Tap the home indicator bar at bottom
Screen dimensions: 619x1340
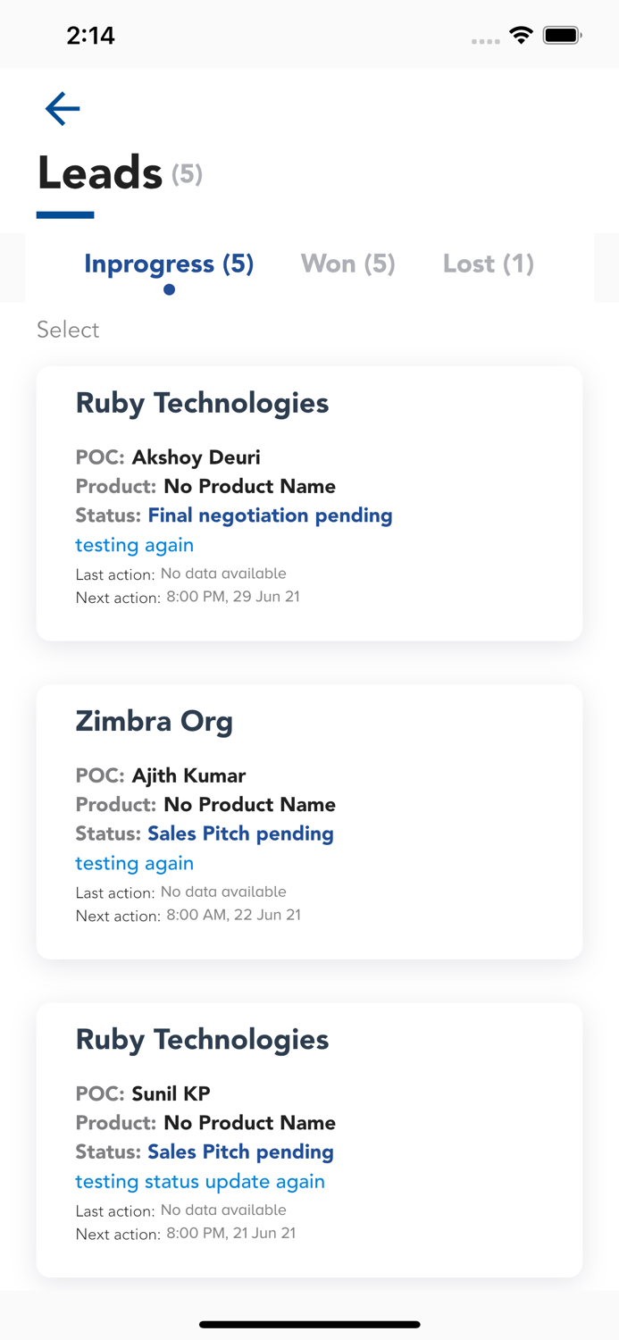coord(309,1325)
